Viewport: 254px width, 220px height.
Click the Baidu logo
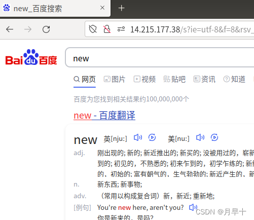click(31, 57)
